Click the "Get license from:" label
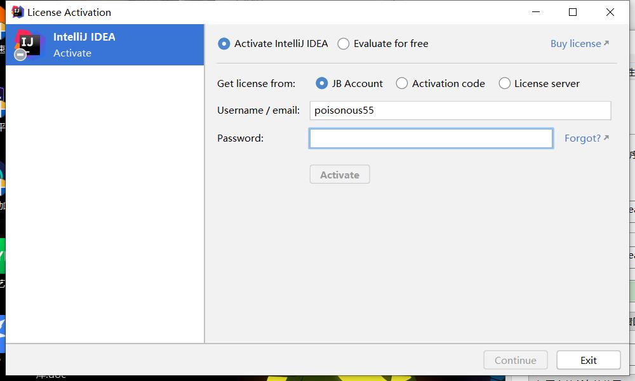This screenshot has width=635, height=381. (x=257, y=84)
